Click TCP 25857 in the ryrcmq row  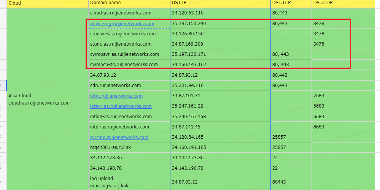coord(291,137)
